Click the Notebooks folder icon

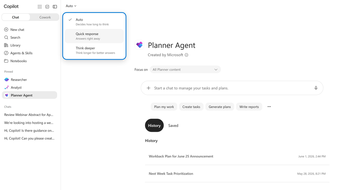(x=6, y=61)
